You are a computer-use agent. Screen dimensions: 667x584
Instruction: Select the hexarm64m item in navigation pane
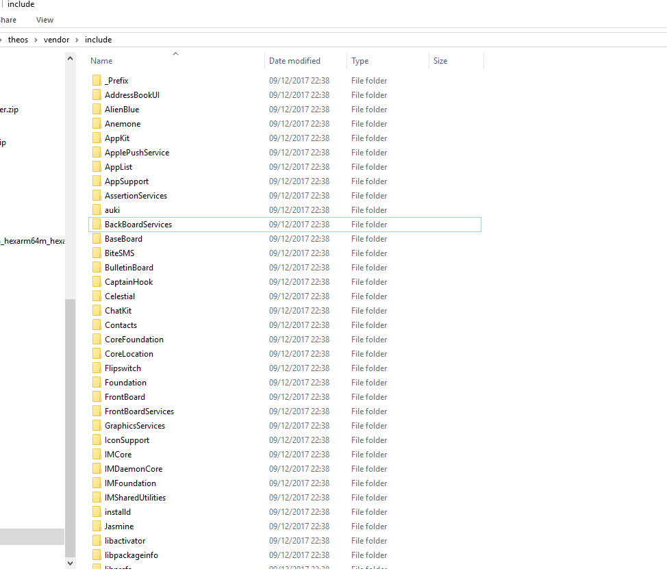(x=32, y=241)
